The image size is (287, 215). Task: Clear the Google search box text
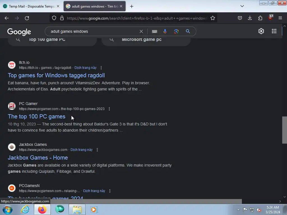(141, 31)
